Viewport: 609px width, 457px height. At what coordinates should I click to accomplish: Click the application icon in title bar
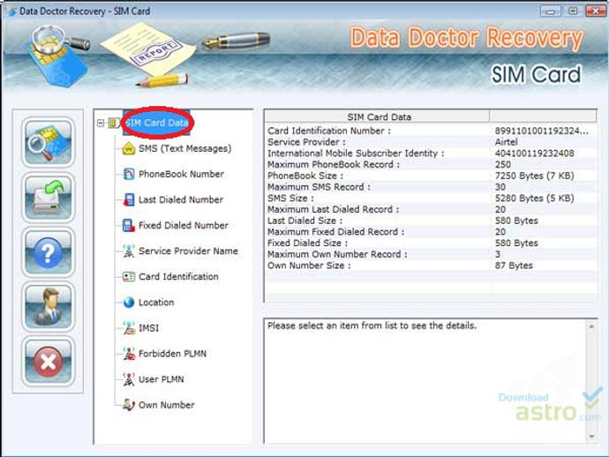11,11
